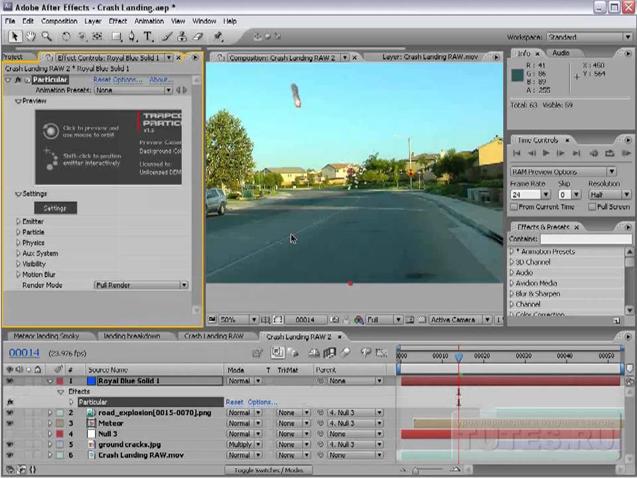Check the Full Screen checkbox
Screen dimensions: 637x478
pos(591,207)
